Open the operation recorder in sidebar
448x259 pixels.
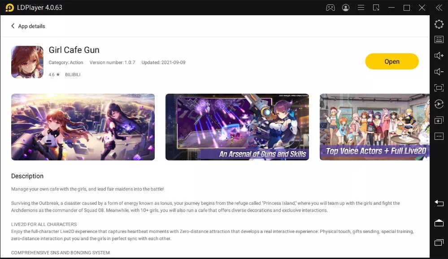(x=439, y=104)
